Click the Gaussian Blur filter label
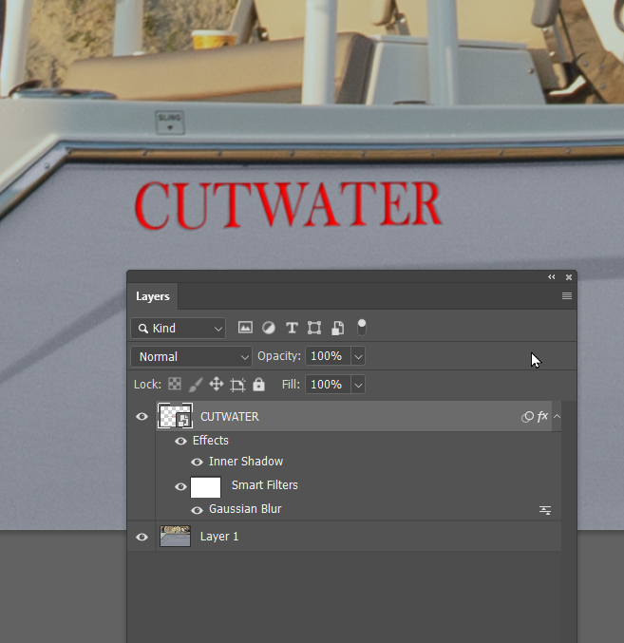The image size is (624, 643). click(x=245, y=509)
